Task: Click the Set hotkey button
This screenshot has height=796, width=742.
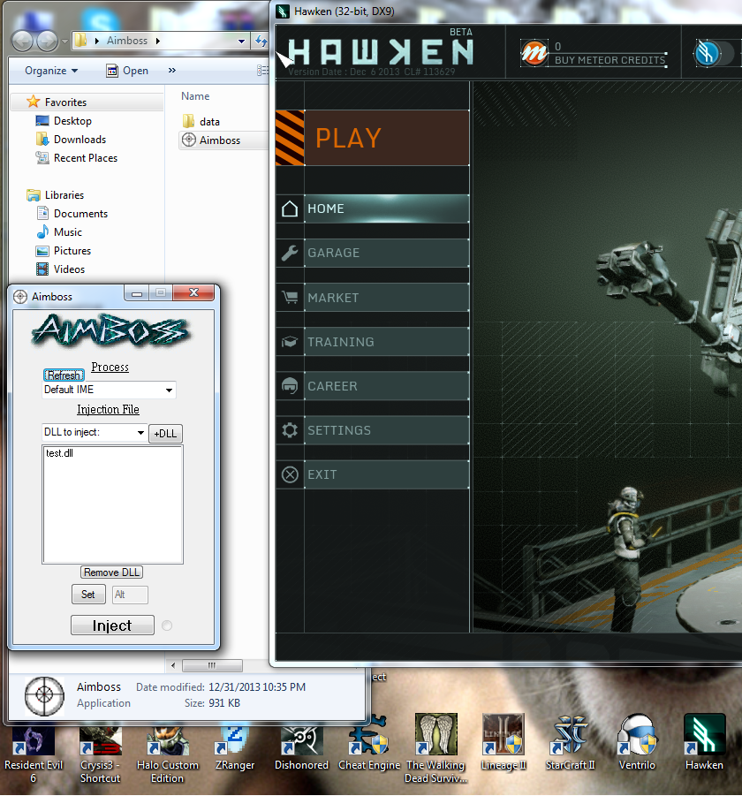Action: click(88, 595)
